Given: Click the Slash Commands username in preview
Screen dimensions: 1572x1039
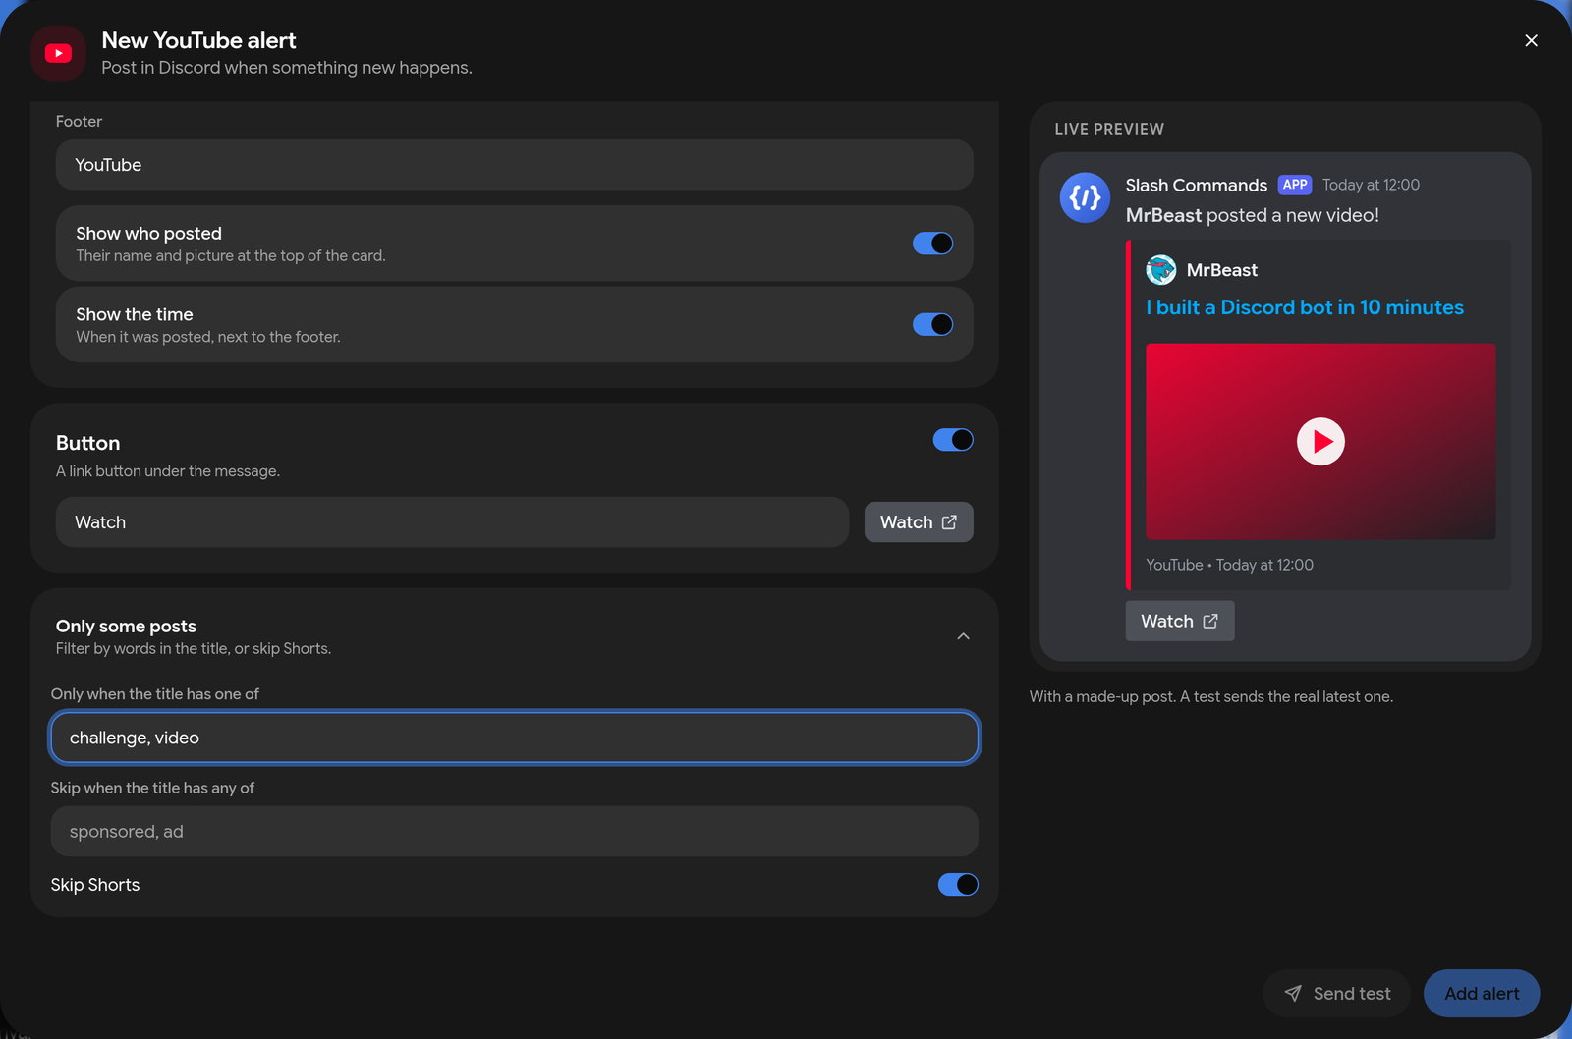Looking at the screenshot, I should click(x=1196, y=186).
